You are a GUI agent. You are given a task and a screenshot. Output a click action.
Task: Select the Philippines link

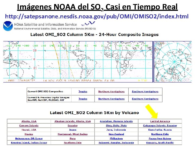116,138
